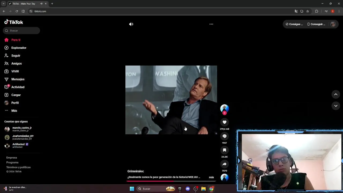The image size is (343, 193).
Task: Share the video using the arrow icon
Action: 225,164
